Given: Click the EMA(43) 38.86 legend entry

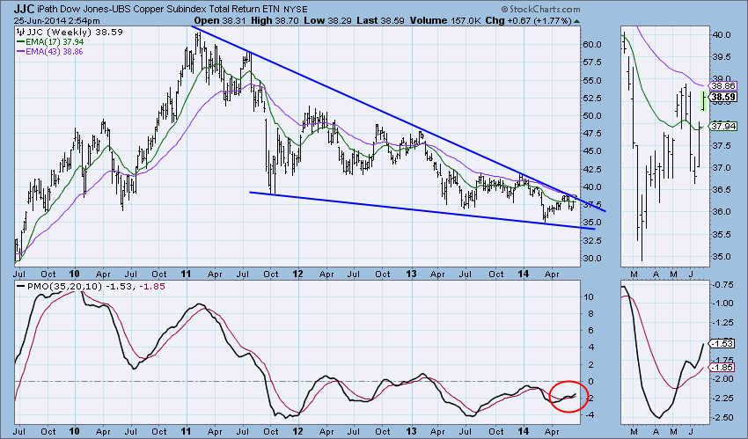Looking at the screenshot, I should click(55, 52).
